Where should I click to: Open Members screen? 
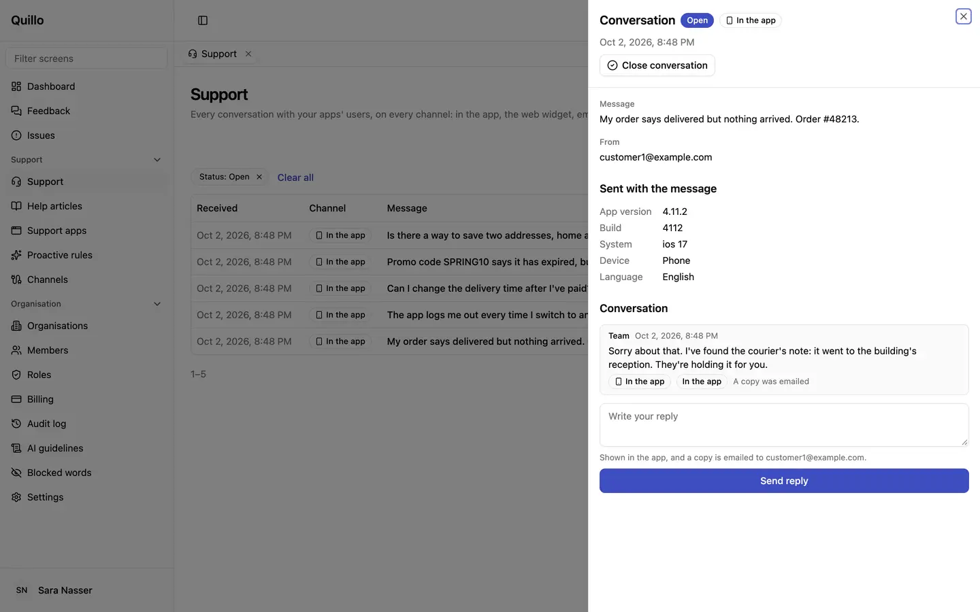tap(86, 350)
